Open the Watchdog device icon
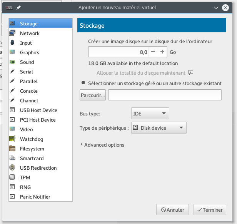This screenshot has width=237, height=224. coord(12,139)
